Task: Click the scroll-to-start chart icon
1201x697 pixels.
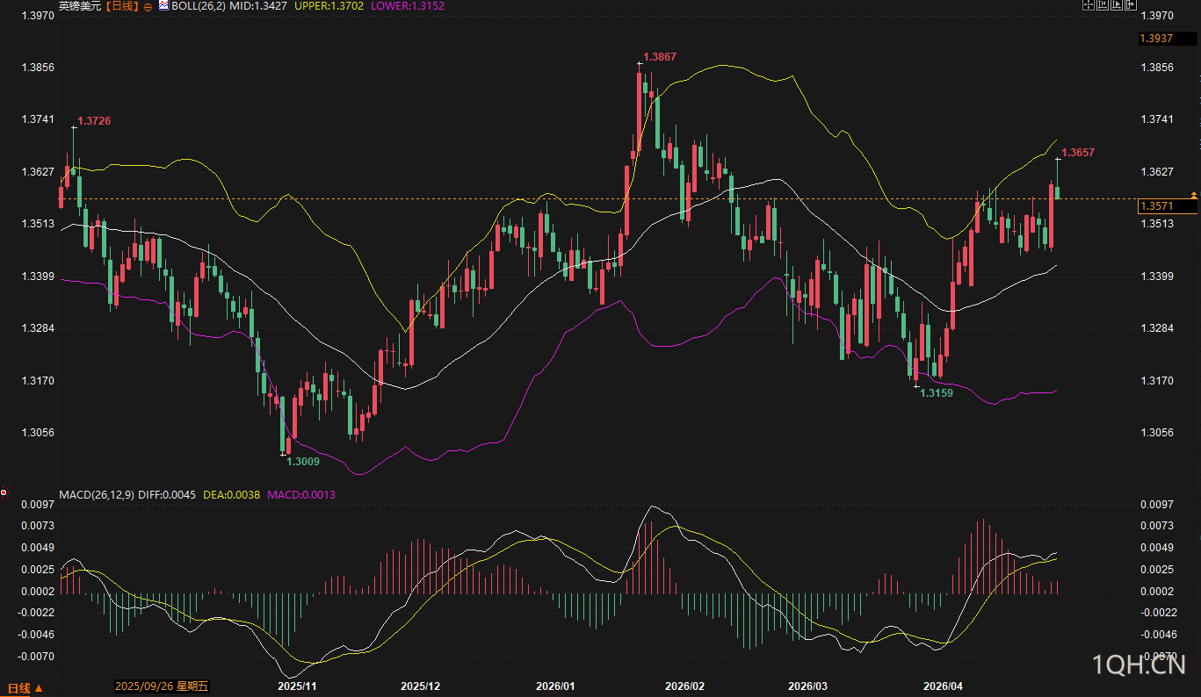Action: tap(1103, 5)
